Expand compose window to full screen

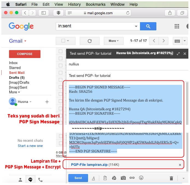pos(178,54)
